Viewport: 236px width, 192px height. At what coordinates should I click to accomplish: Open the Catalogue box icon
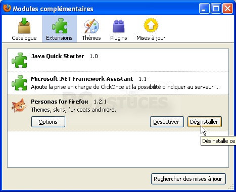[24, 25]
